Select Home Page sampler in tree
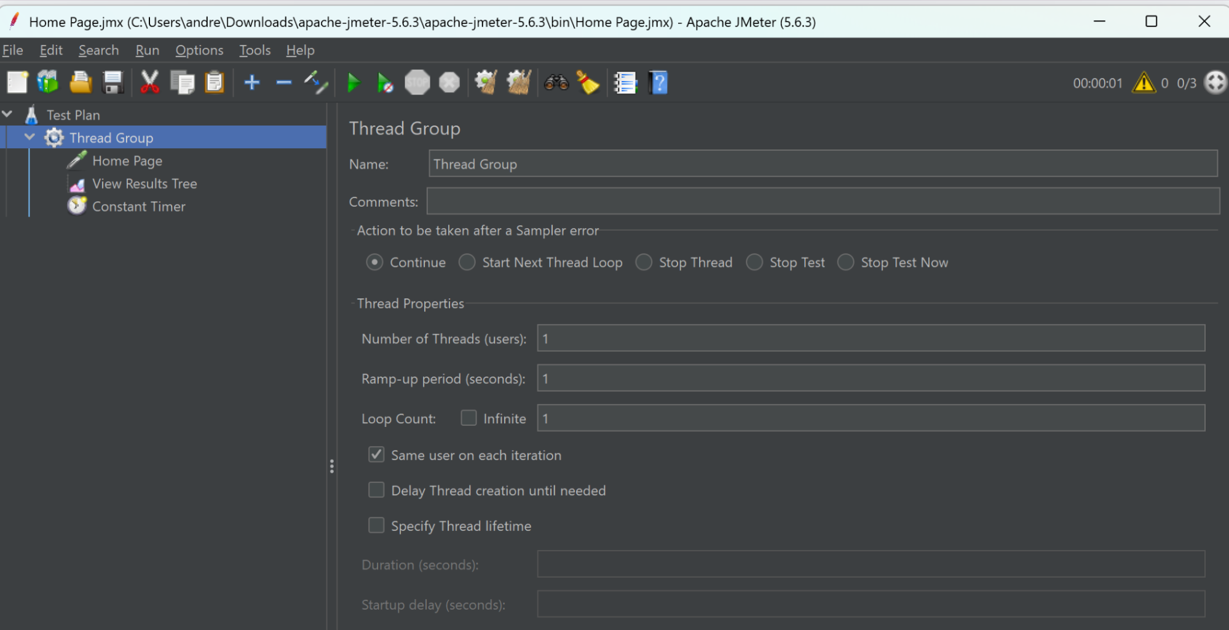The height and width of the screenshot is (630, 1229). (x=127, y=161)
